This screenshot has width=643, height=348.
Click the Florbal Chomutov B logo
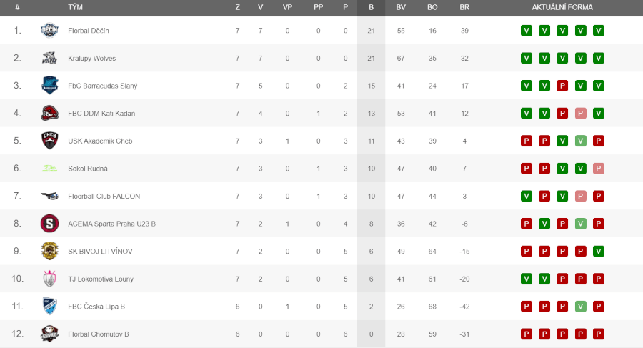[x=49, y=334]
